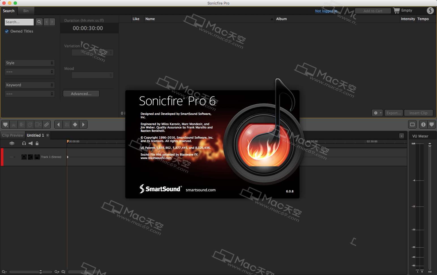The image size is (437, 275).
Task: Click the padlock icon in track header row
Action: click(37, 143)
